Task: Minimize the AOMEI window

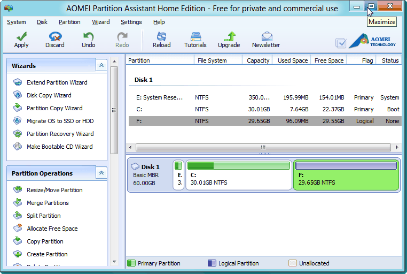Action: pos(357,6)
